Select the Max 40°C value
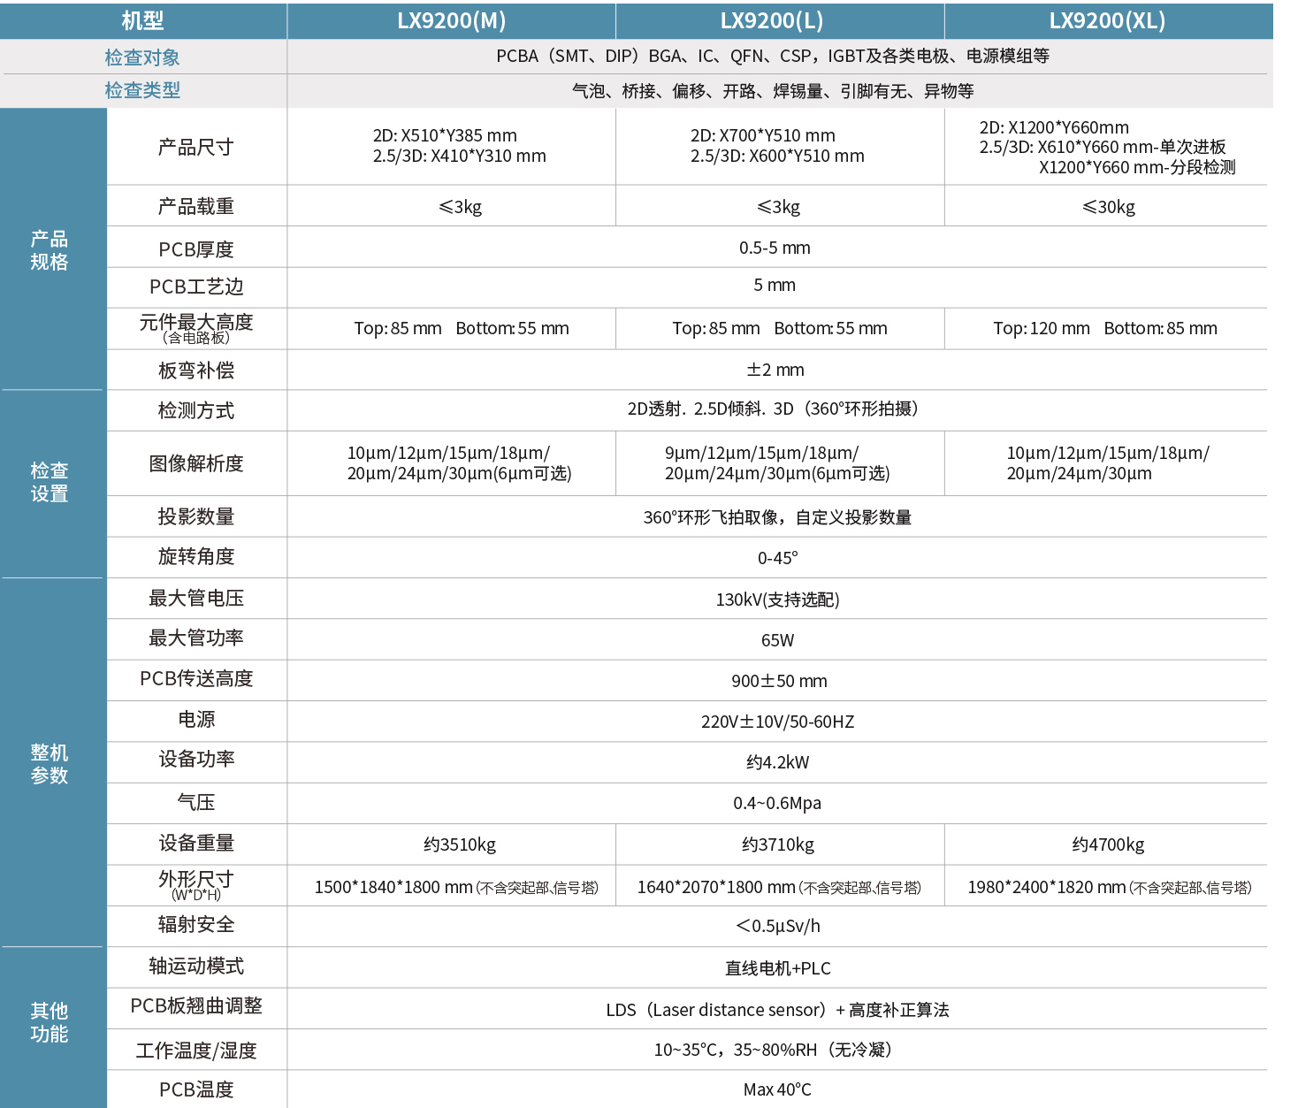The height and width of the screenshot is (1108, 1298). 777,1089
